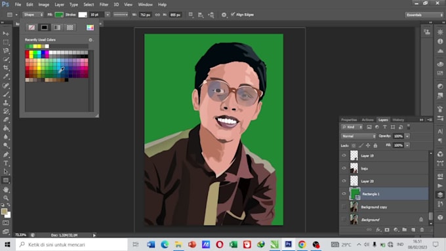Screen dimensions: 446x251
Task: Select the Horizontal Type tool
Action: pos(6,163)
